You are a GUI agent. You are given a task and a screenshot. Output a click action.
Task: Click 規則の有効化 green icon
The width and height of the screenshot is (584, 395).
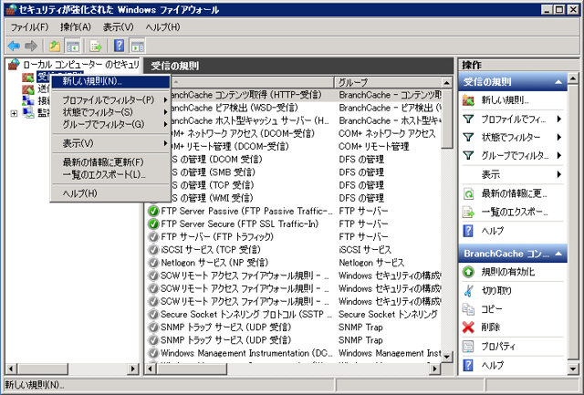tap(468, 272)
